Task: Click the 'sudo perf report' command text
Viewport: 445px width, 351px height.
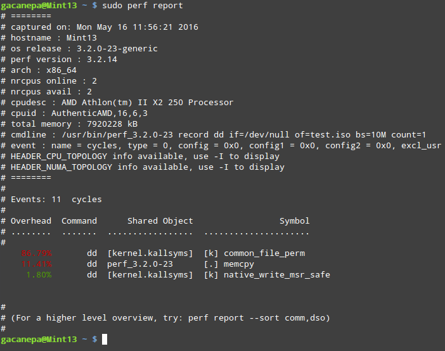Action: (142, 6)
